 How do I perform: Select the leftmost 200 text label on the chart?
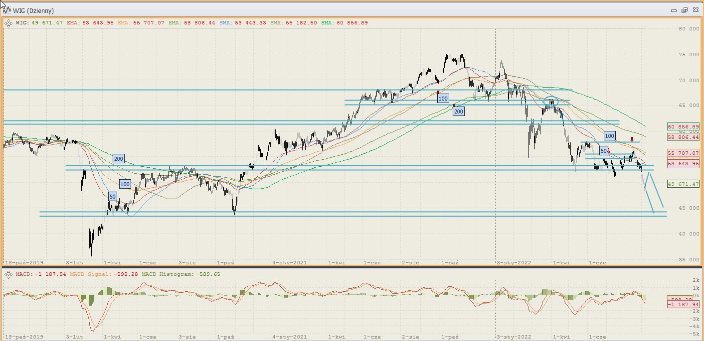tap(118, 159)
